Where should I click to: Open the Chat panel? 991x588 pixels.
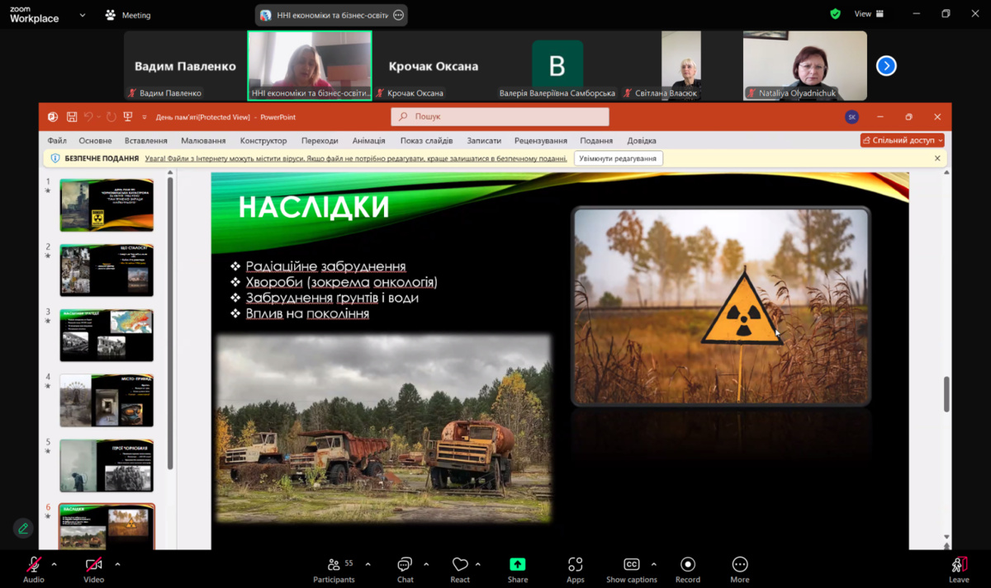405,565
